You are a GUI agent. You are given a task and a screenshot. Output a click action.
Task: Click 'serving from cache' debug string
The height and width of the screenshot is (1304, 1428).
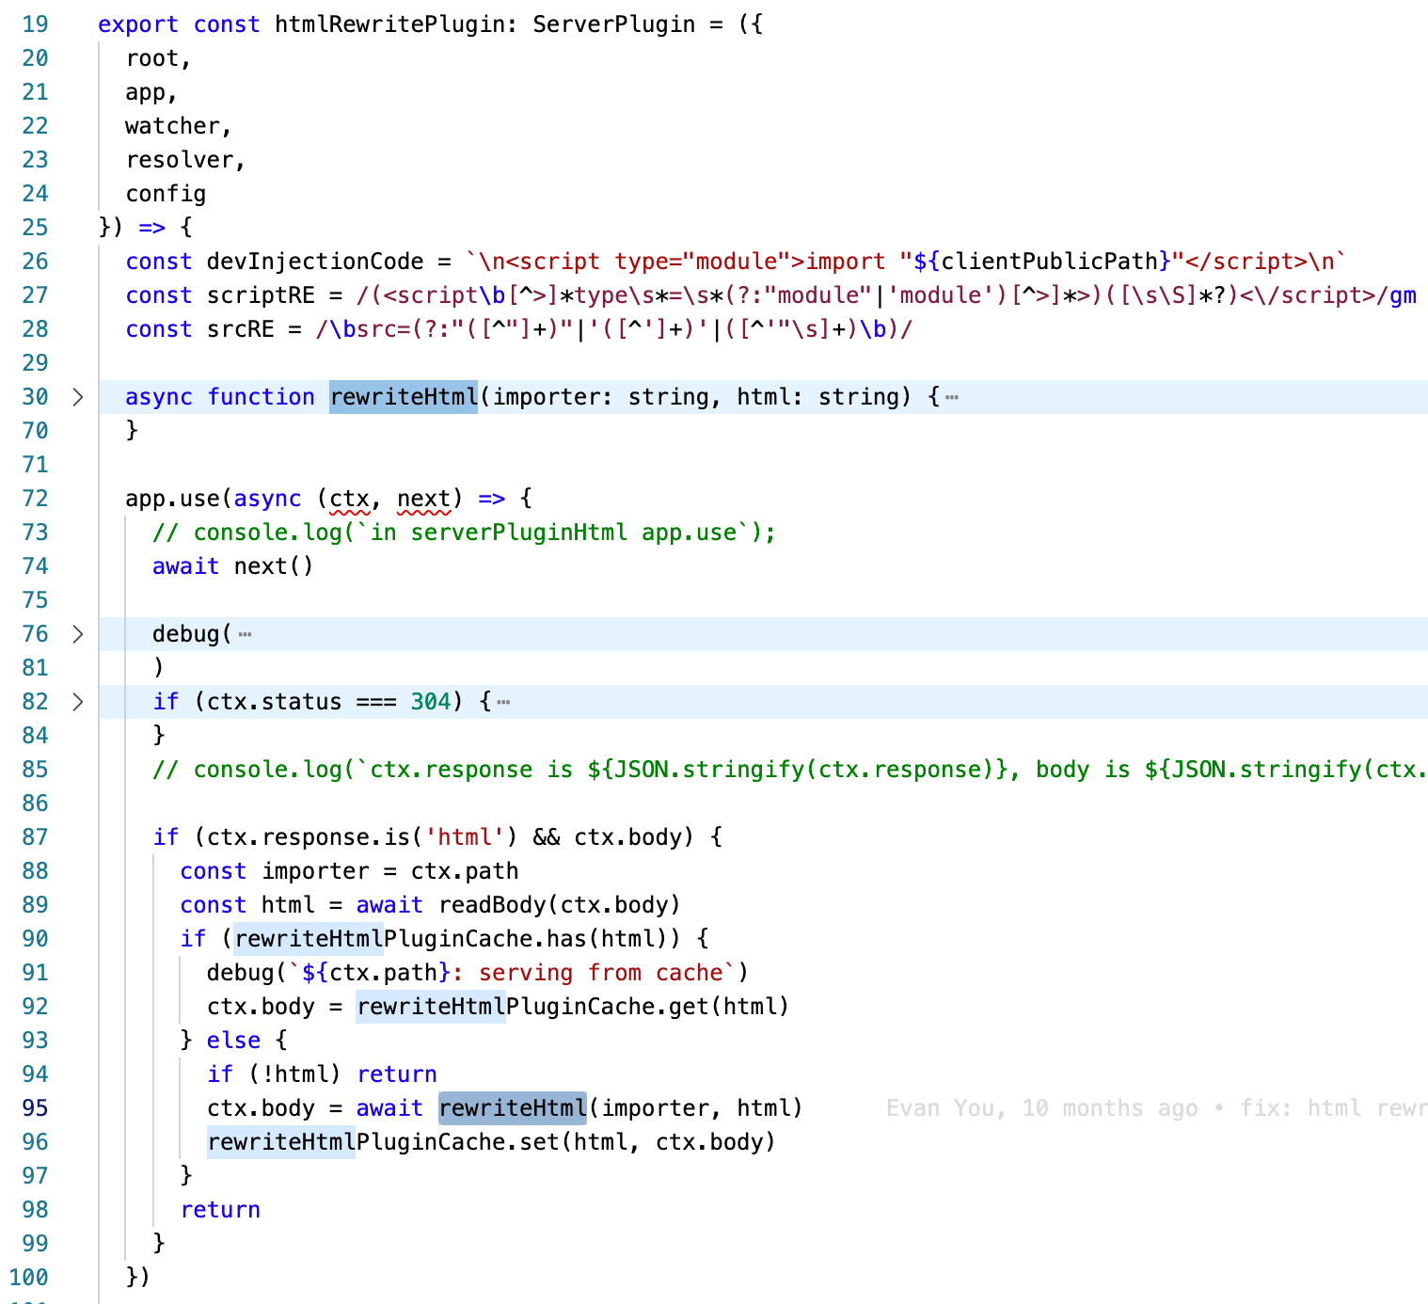[601, 973]
